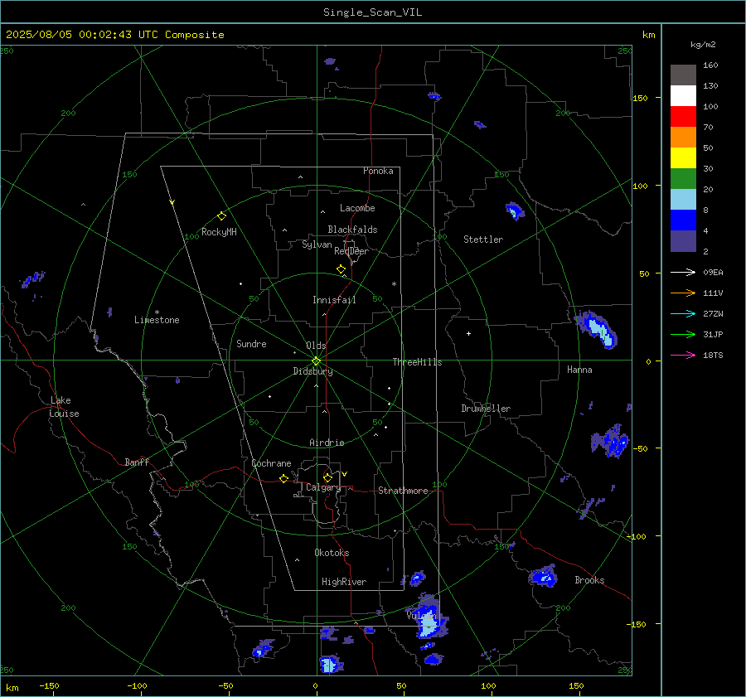Click the Brooks label

click(589, 580)
